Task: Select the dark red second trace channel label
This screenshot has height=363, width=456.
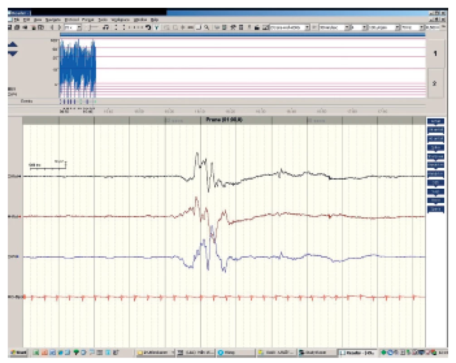Action: [x=14, y=216]
